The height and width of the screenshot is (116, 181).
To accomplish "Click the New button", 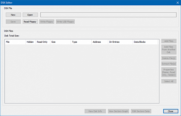I will [13, 15].
